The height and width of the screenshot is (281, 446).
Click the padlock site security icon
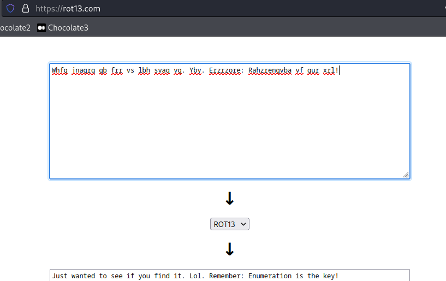[25, 9]
